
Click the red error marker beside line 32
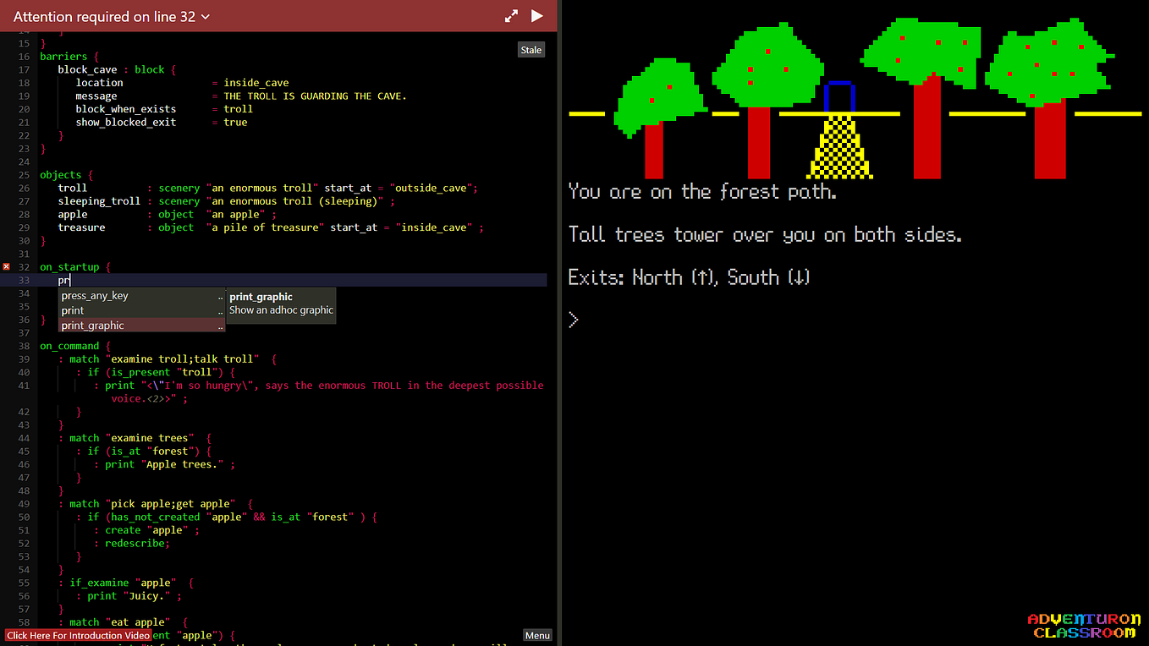click(x=7, y=266)
